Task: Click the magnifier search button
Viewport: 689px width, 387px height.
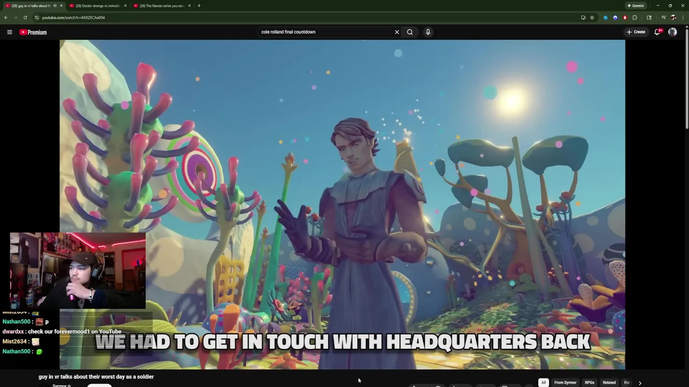Action: [410, 32]
